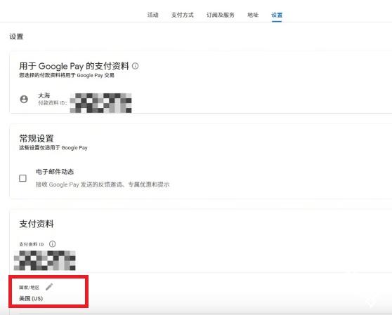Click the 大海 profile avatar icon
Screen dimensions: 392x315
click(24, 99)
